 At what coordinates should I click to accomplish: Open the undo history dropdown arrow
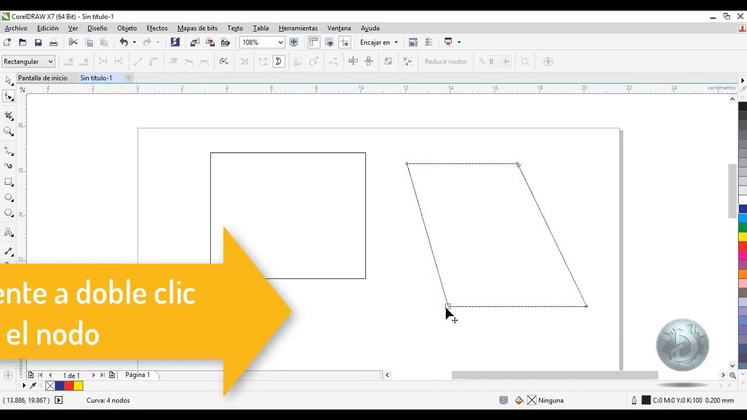pos(134,42)
